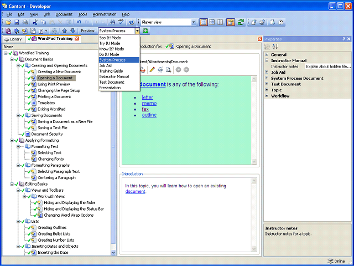Click the spell check ABC icon

click(x=121, y=22)
